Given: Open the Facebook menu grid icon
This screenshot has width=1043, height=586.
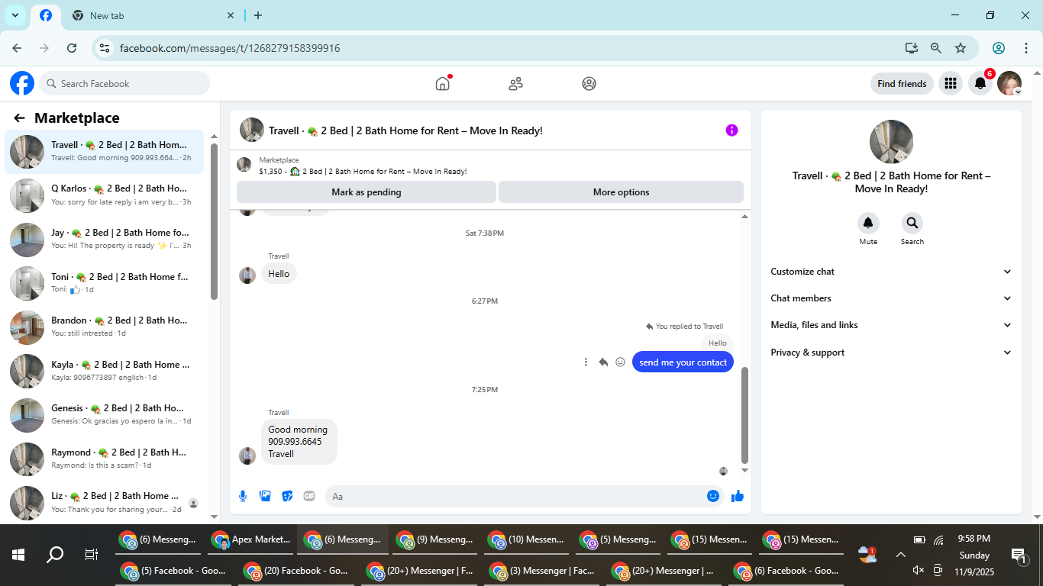Looking at the screenshot, I should point(951,83).
